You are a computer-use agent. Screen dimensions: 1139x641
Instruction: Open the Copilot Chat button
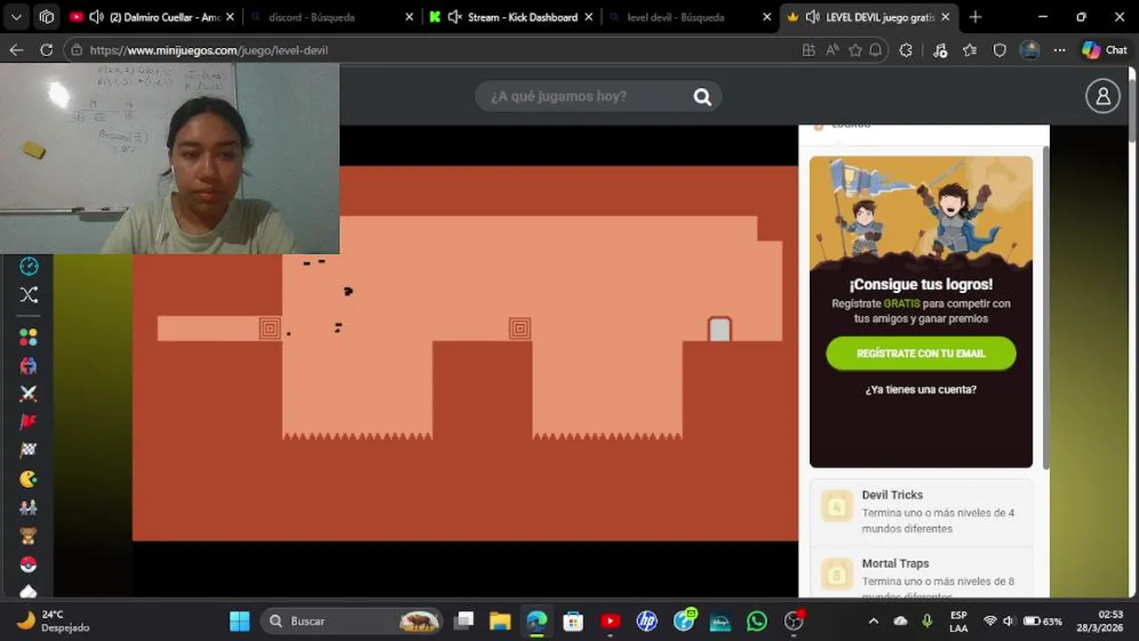pyautogui.click(x=1104, y=51)
